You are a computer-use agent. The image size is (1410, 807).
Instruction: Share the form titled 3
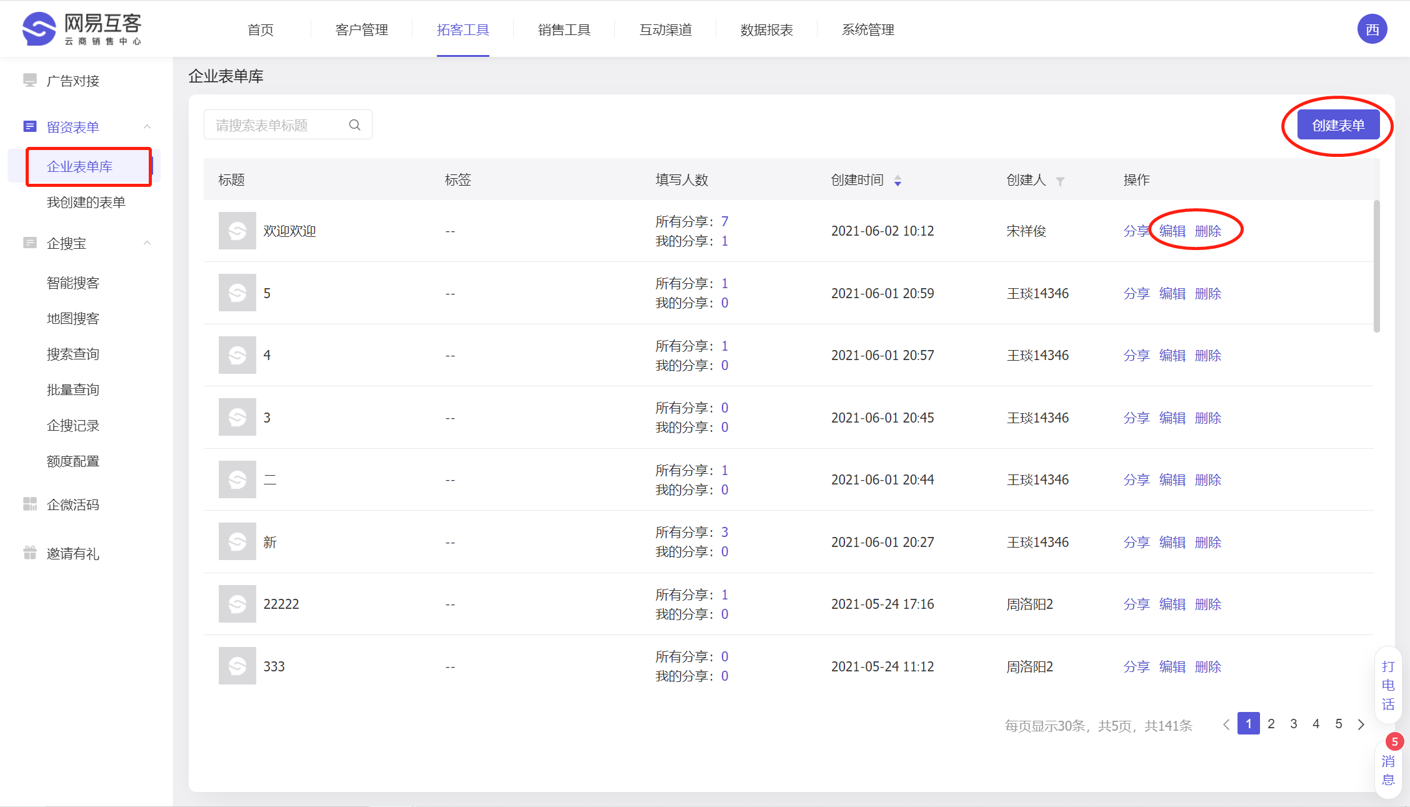(1136, 418)
